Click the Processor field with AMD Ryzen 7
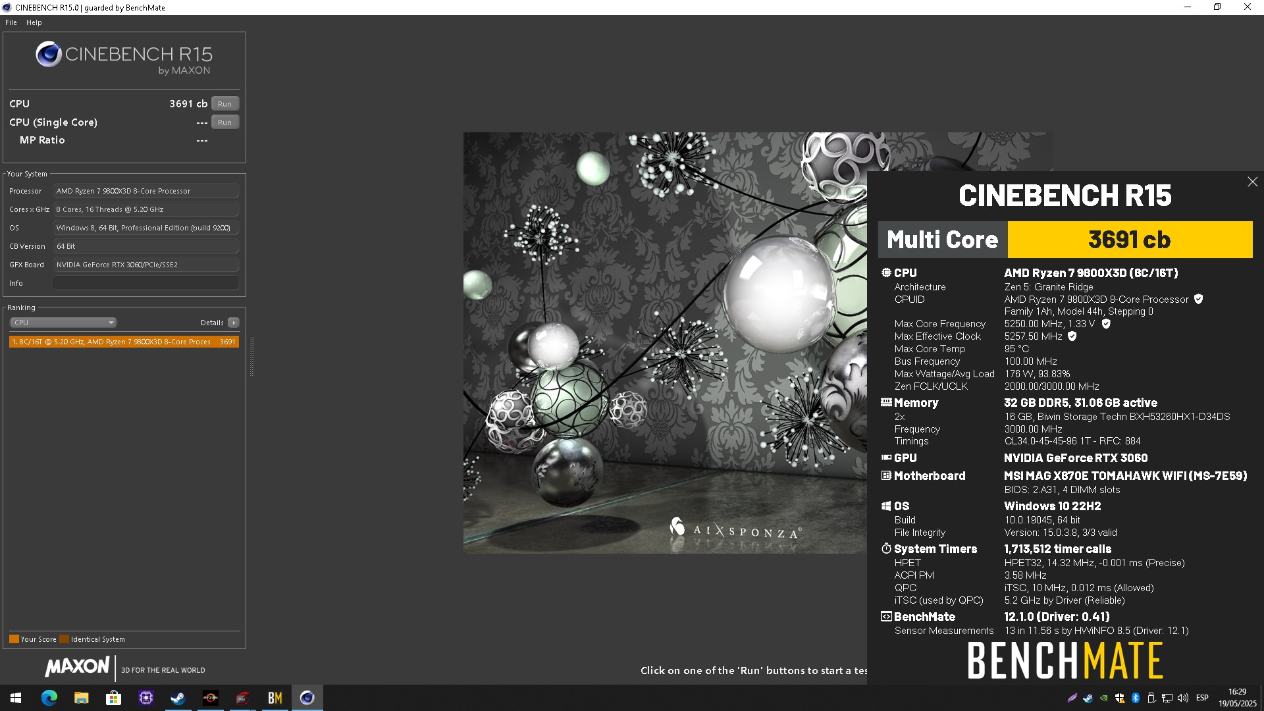1264x711 pixels. click(x=146, y=191)
